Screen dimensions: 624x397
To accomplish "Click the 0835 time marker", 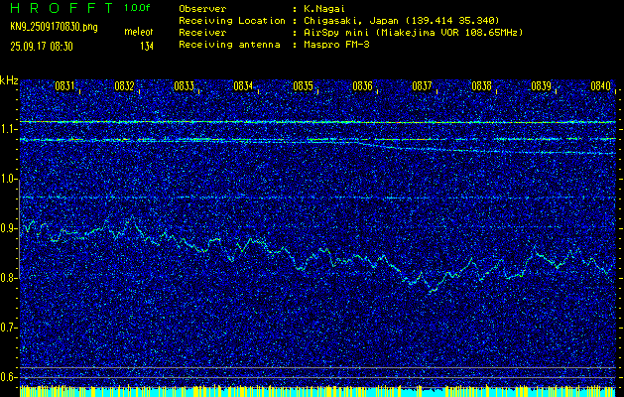I will click(303, 86).
